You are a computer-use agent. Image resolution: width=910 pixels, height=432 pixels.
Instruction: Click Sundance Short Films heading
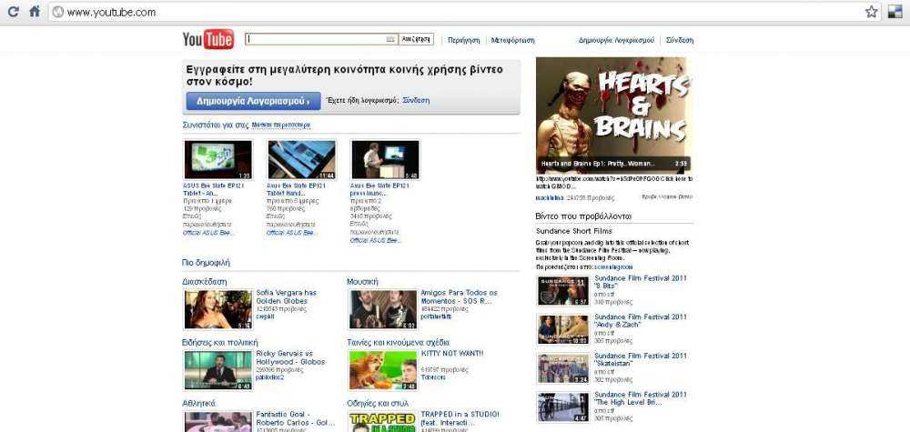click(574, 231)
